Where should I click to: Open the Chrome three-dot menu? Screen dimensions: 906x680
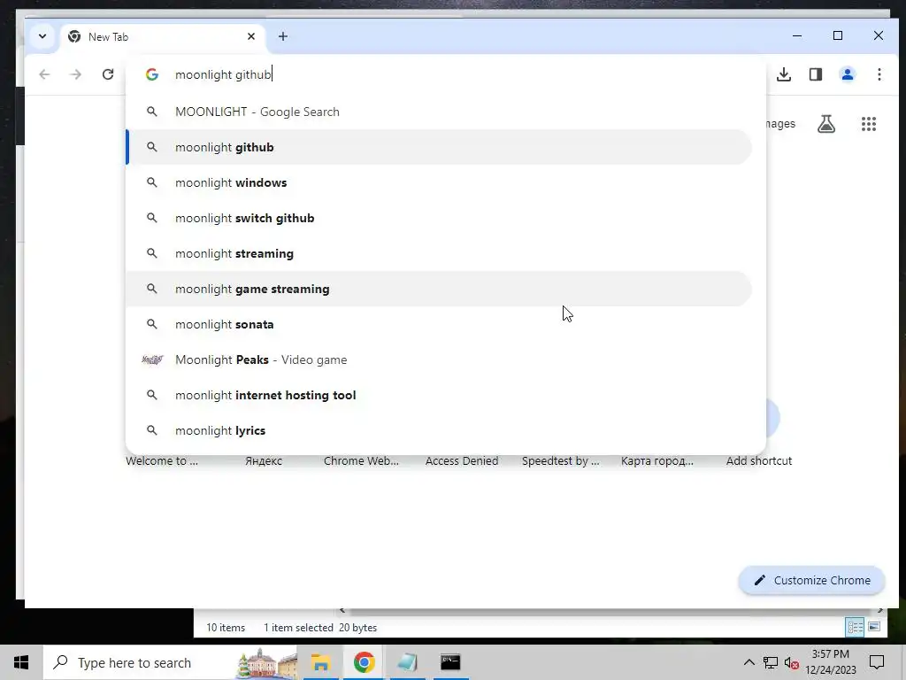coord(879,74)
